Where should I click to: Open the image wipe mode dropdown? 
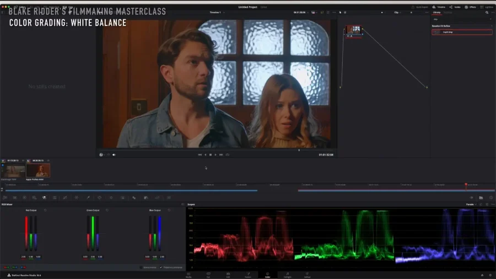point(314,12)
